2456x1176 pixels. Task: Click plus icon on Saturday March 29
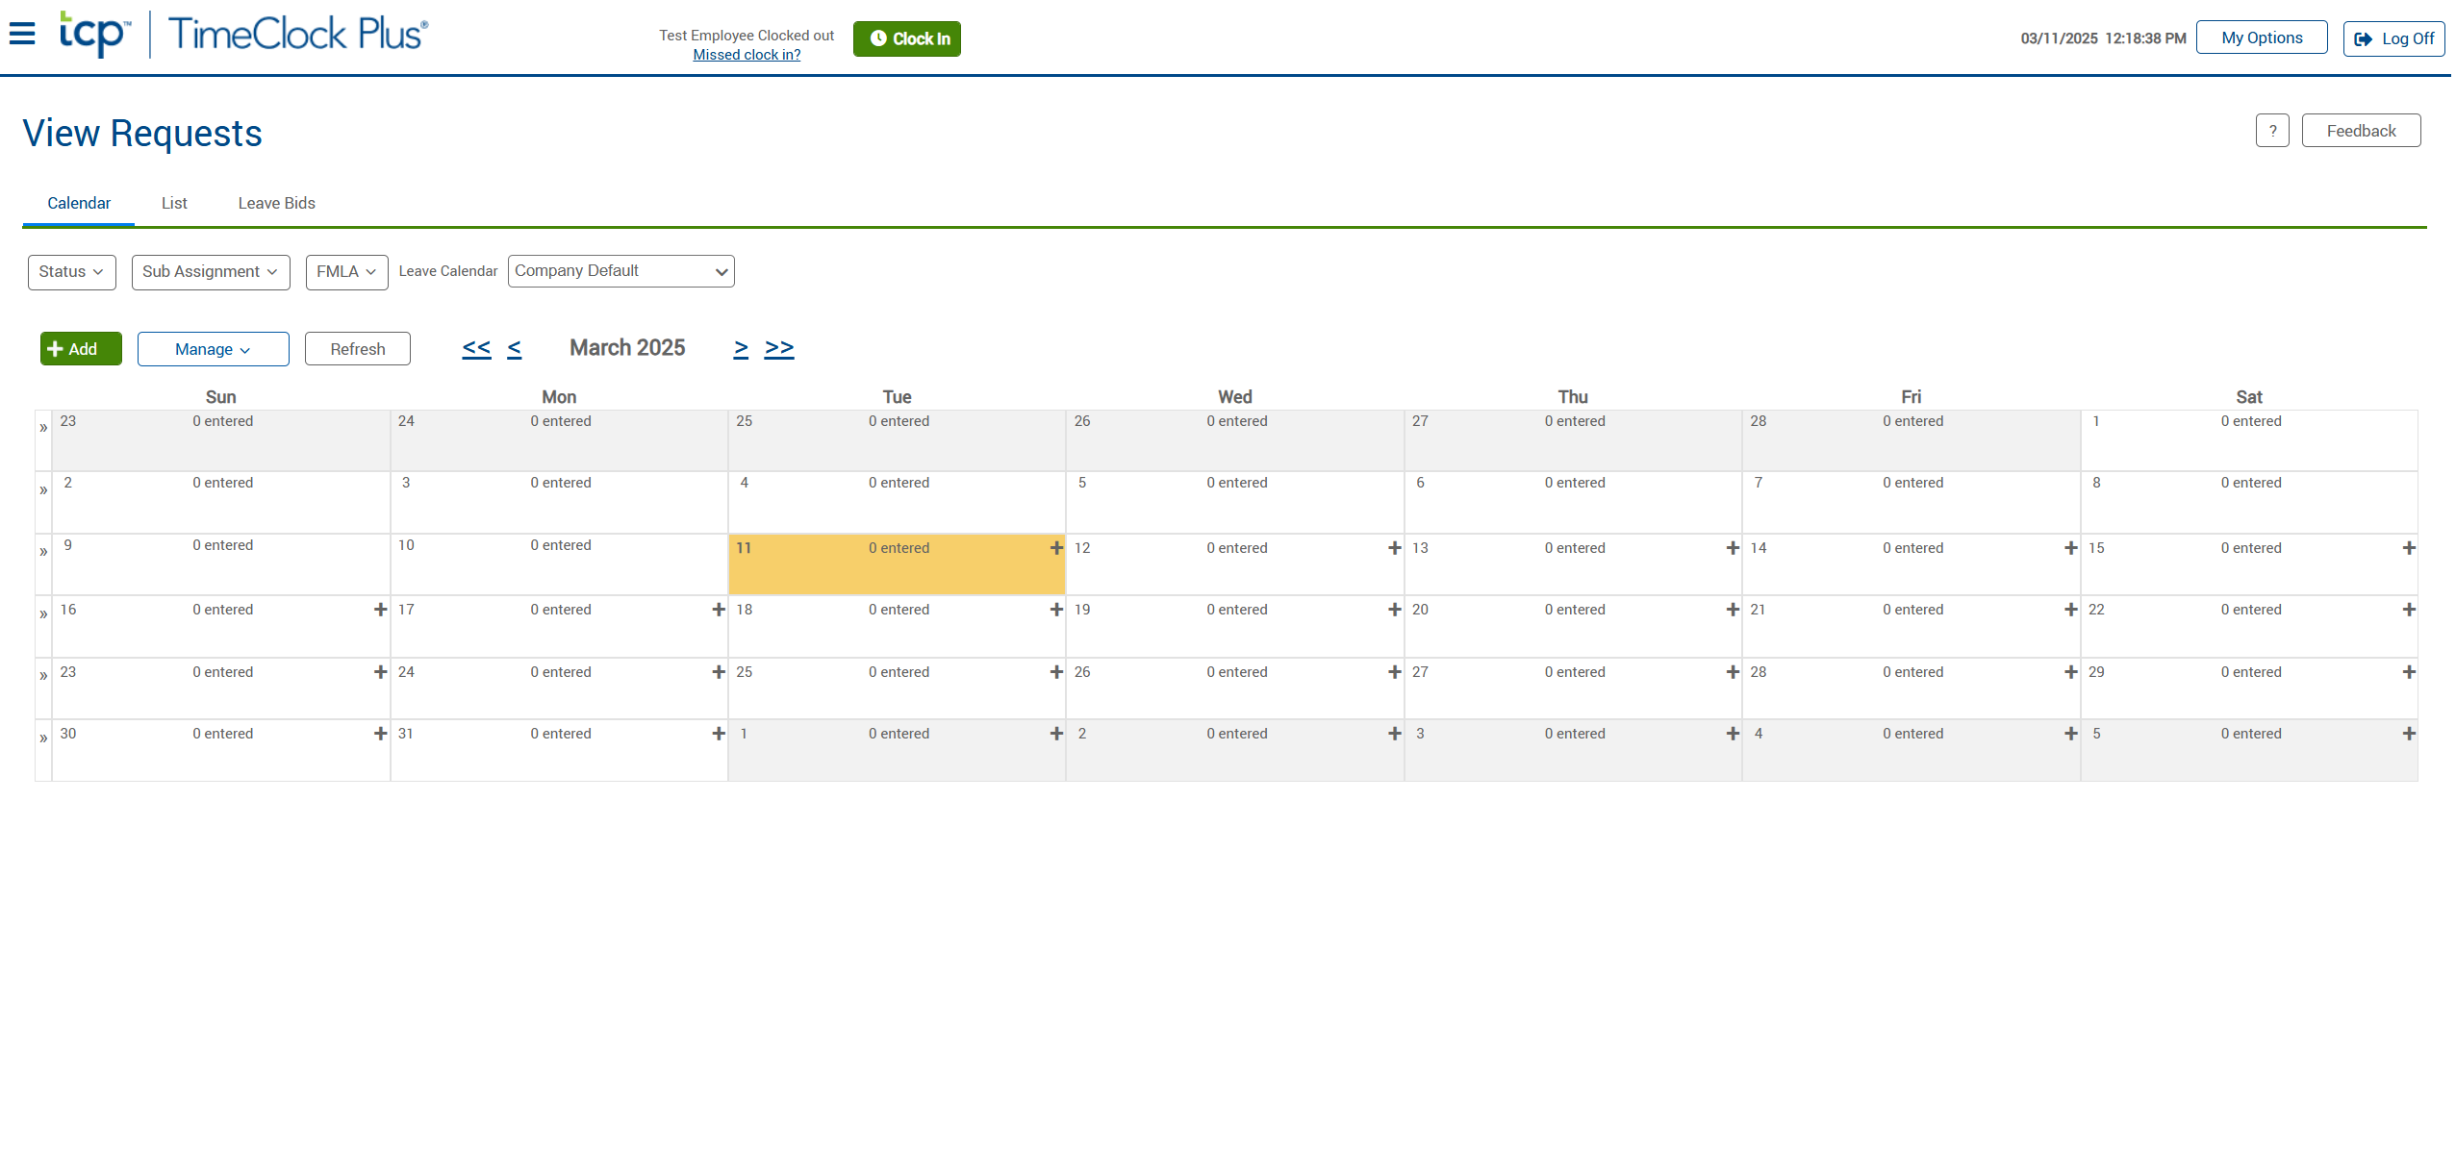point(2408,672)
